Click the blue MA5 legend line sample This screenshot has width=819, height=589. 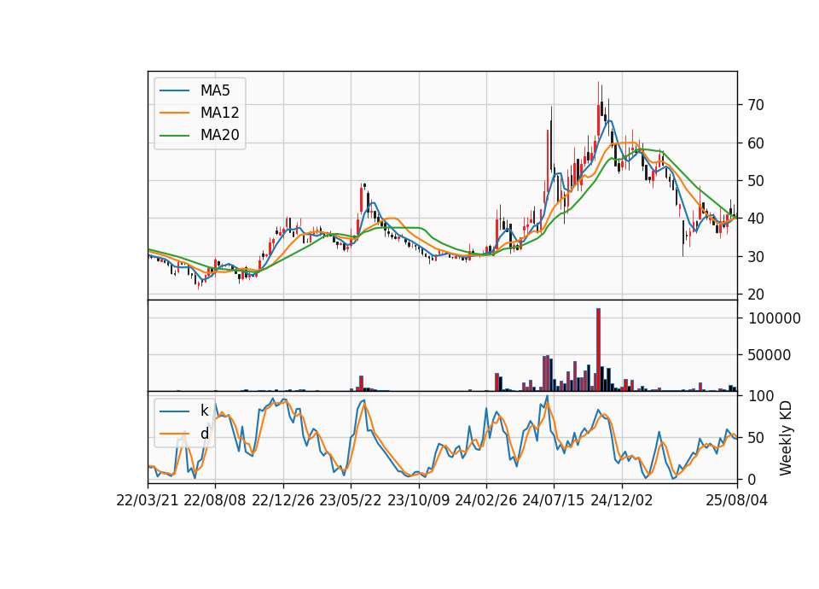point(174,90)
